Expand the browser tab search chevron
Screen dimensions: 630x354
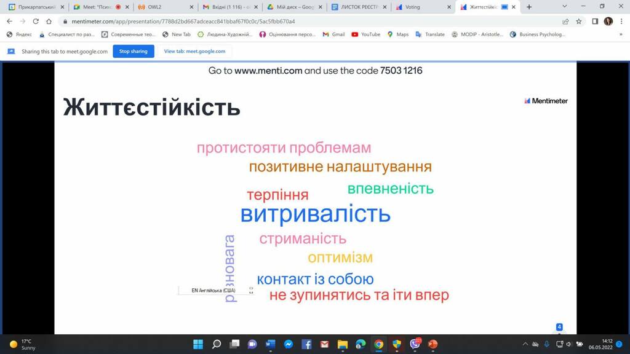point(565,6)
